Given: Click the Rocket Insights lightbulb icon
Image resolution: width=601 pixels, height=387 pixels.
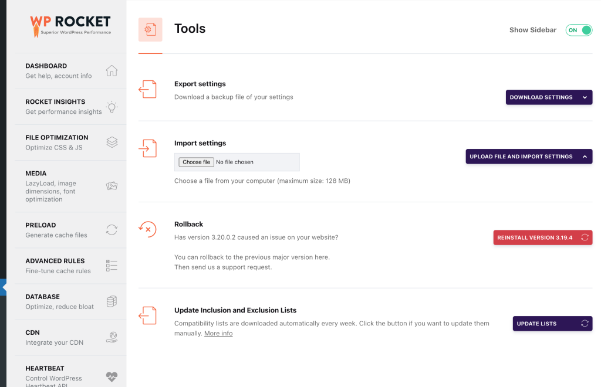Looking at the screenshot, I should (112, 106).
